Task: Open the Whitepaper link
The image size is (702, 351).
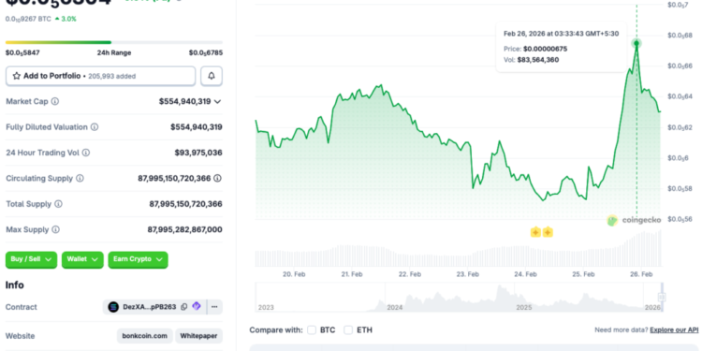Action: coord(198,336)
